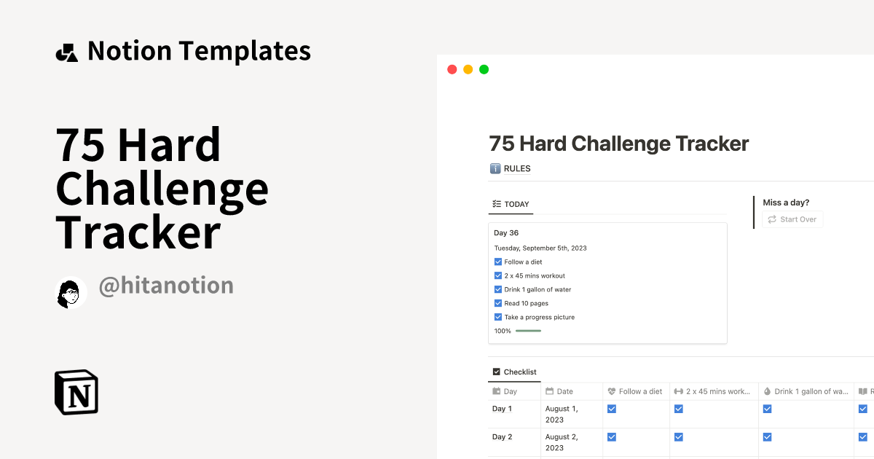Uncheck Follow a diet in Day 36 card
The image size is (874, 459).
pos(498,262)
